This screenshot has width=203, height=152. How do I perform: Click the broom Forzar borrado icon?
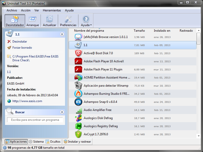pos(9,48)
